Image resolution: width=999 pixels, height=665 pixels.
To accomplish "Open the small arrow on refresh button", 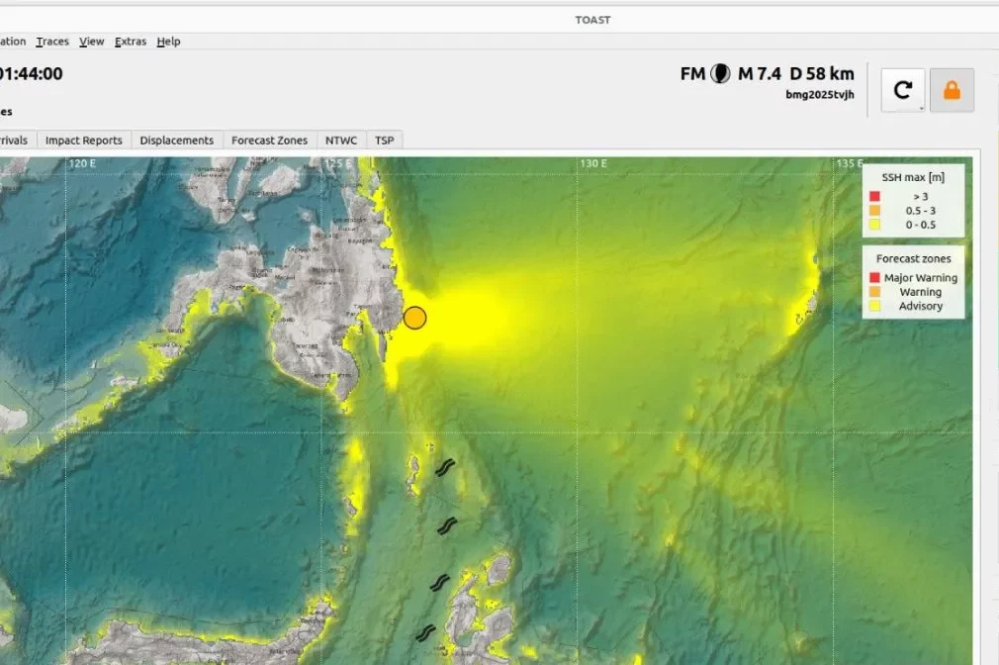I will tap(920, 107).
